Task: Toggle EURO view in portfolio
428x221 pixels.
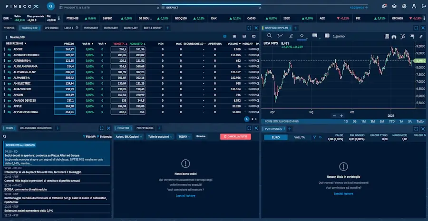Action: (276, 137)
